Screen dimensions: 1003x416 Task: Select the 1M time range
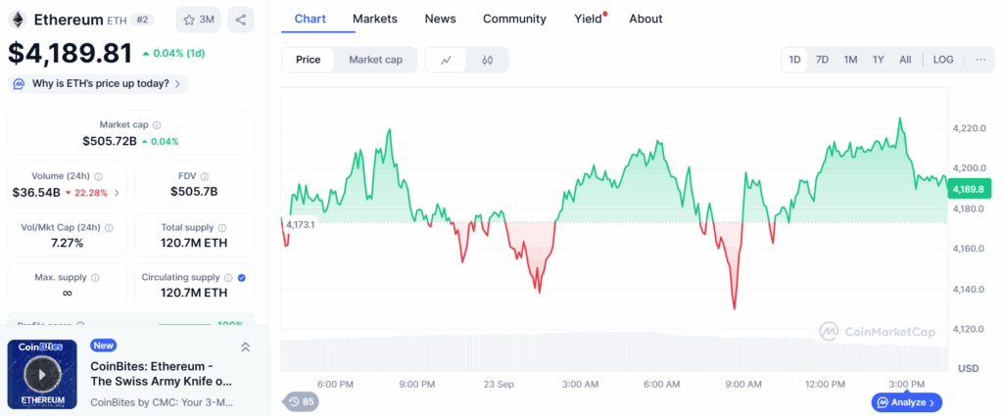click(850, 60)
